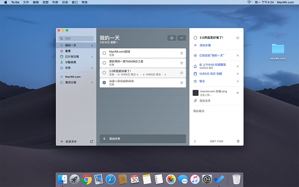Open the 重要 starred list in sidebar
Screen dimensions: 299x187
click(x=76, y=51)
